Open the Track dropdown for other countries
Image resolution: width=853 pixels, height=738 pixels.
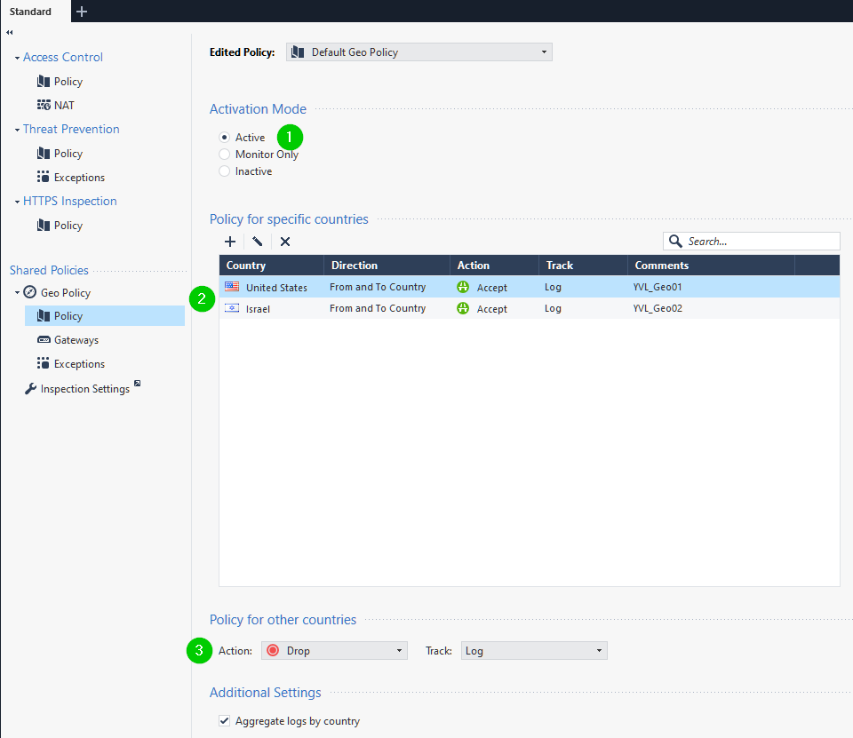pos(534,650)
